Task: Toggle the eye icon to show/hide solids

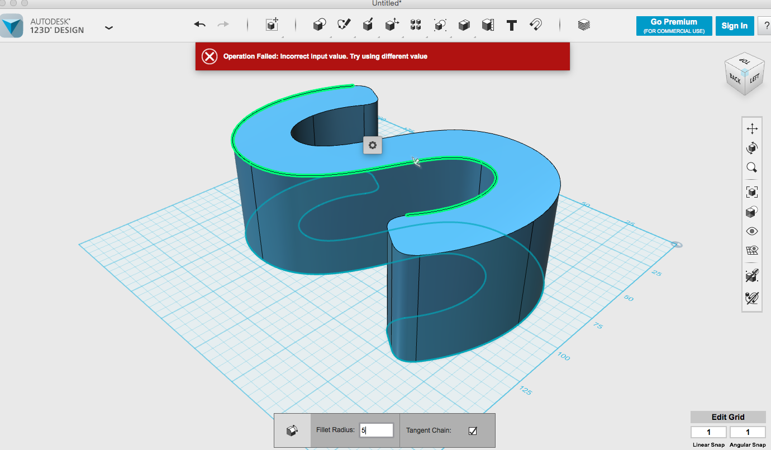Action: coord(752,231)
